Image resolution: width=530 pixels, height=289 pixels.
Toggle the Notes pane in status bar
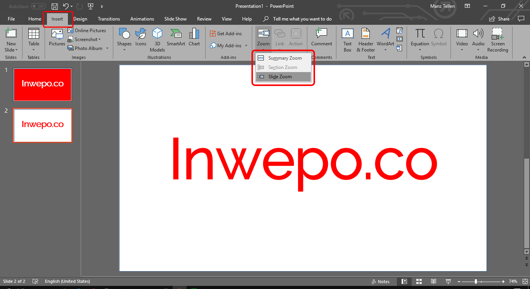pos(380,282)
